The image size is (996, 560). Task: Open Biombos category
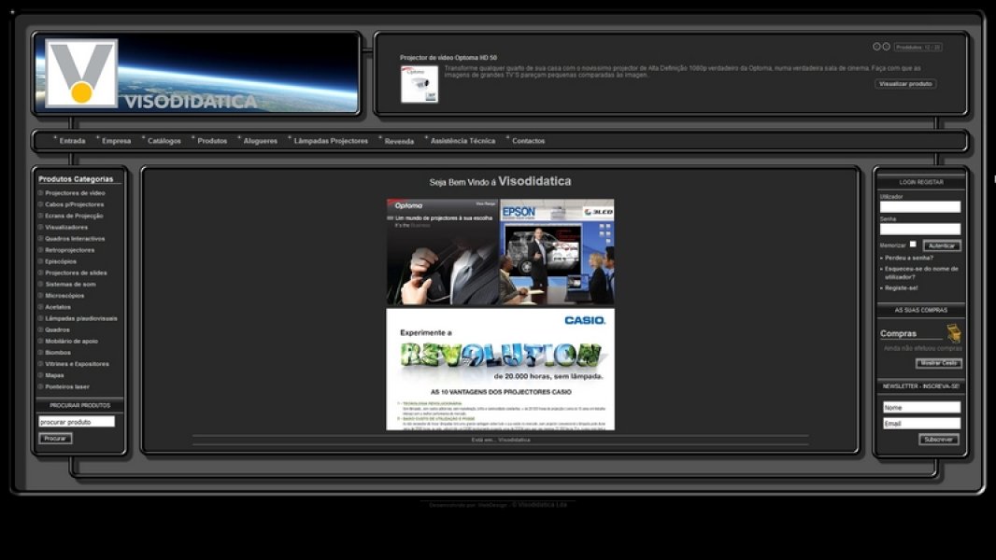tap(58, 353)
